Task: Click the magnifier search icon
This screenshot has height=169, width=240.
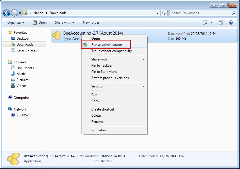Action: point(234,13)
